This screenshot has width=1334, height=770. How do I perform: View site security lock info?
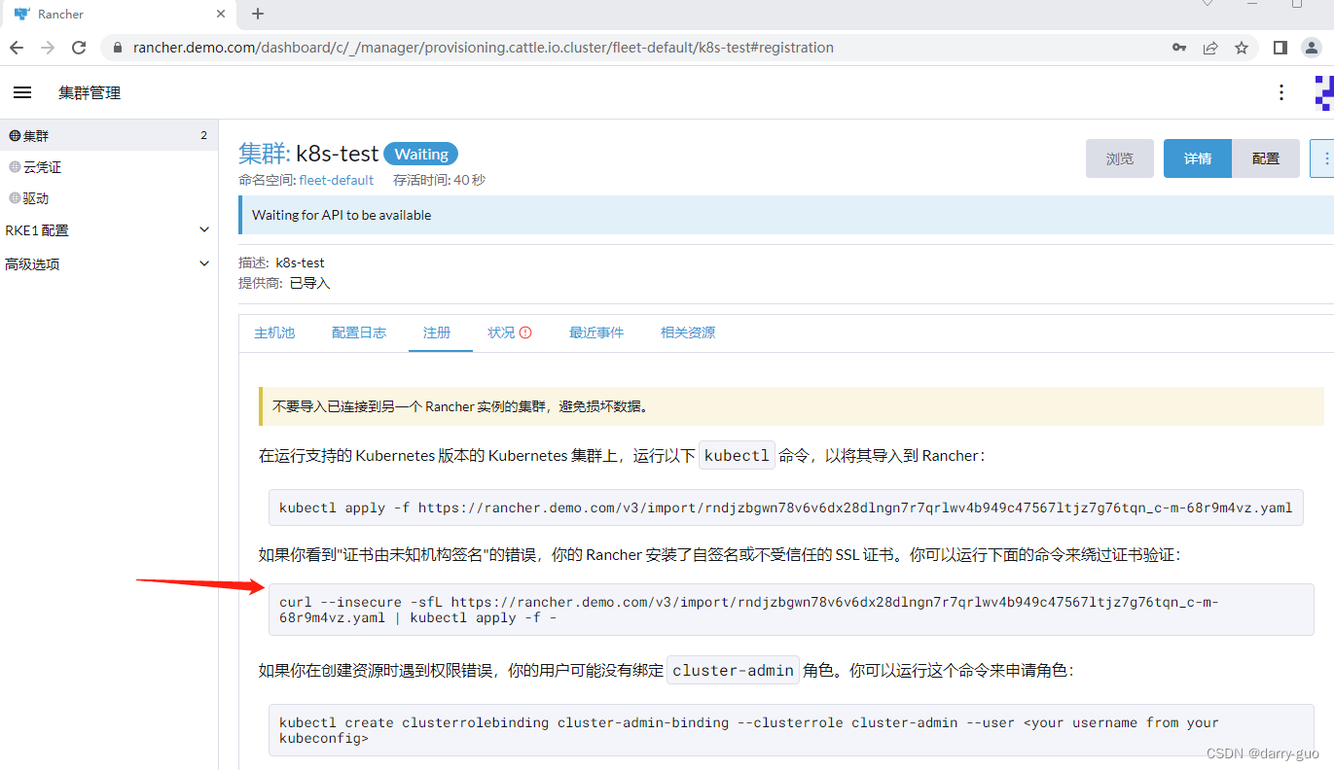[118, 47]
